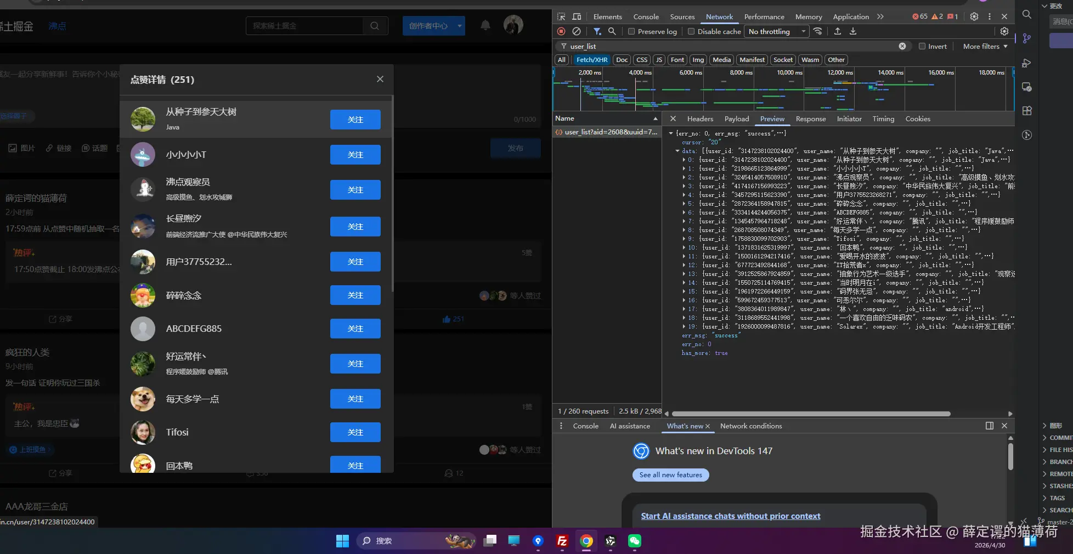
Task: Enable the Disable cache checkbox
Action: 691,31
